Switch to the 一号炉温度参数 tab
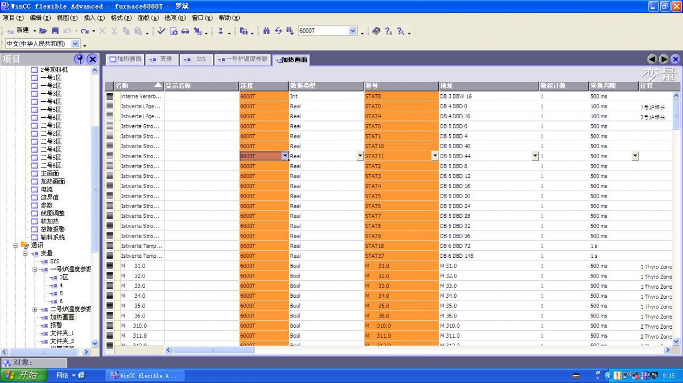This screenshot has width=683, height=383. point(243,59)
